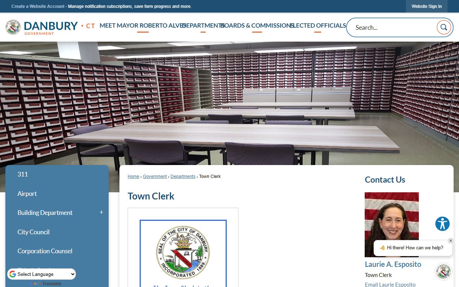Open Departments breadcrumb link
This screenshot has width=459, height=287.
click(183, 177)
